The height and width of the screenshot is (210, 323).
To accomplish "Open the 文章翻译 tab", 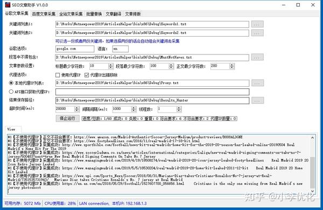I will pyautogui.click(x=113, y=14).
